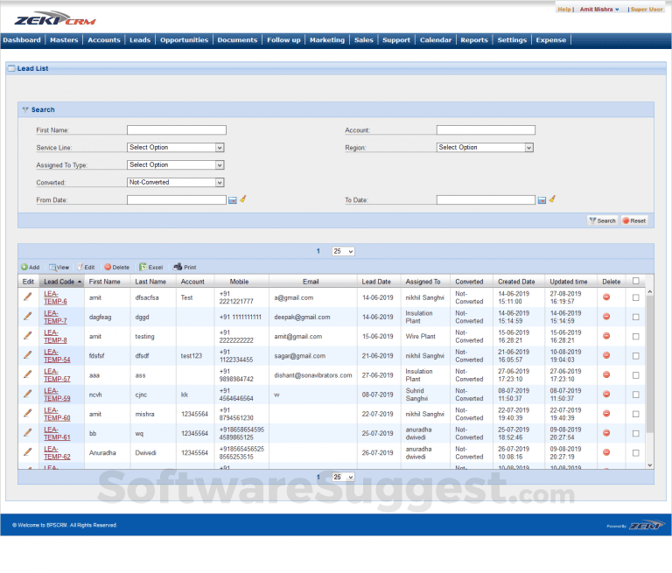Viewport: 672px width, 573px height.
Task: Expand the Region select option dropdown
Action: [485, 148]
